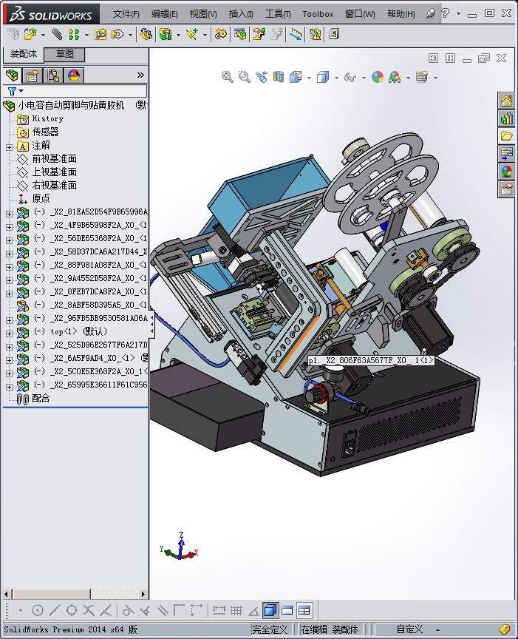Switch to the ConfigurationManager tab
The image size is (518, 639).
[53, 75]
